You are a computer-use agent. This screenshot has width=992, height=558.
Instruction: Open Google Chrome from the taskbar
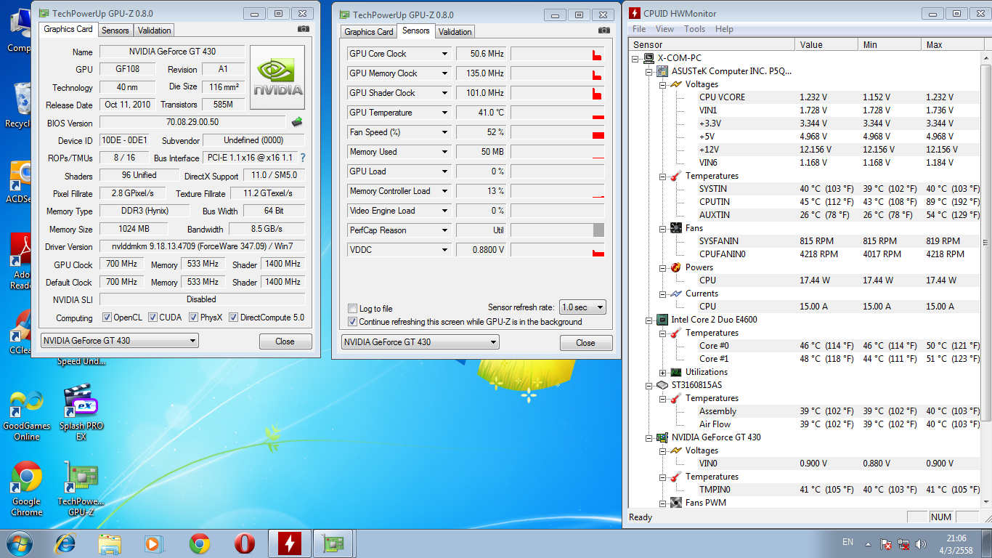point(200,543)
